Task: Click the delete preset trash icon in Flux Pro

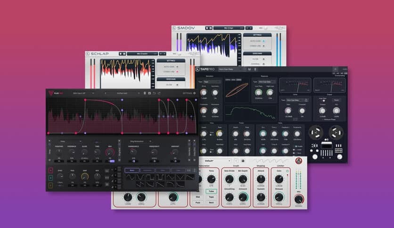Action: [145, 93]
